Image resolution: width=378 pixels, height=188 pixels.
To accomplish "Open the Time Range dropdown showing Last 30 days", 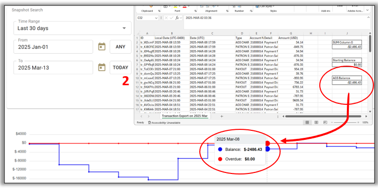I will click(72, 28).
